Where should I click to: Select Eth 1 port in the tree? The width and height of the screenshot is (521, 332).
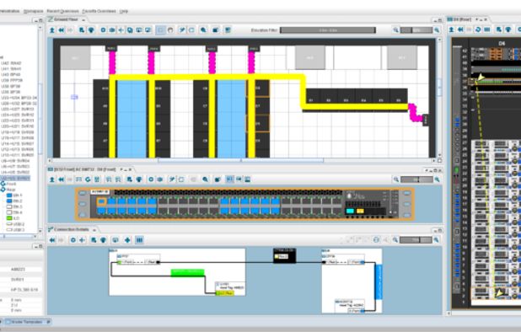pos(14,195)
